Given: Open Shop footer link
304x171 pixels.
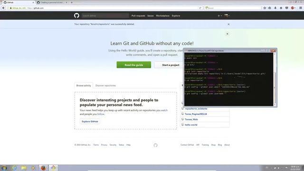Looking at the screenshot, I should pyautogui.click(x=213, y=145).
